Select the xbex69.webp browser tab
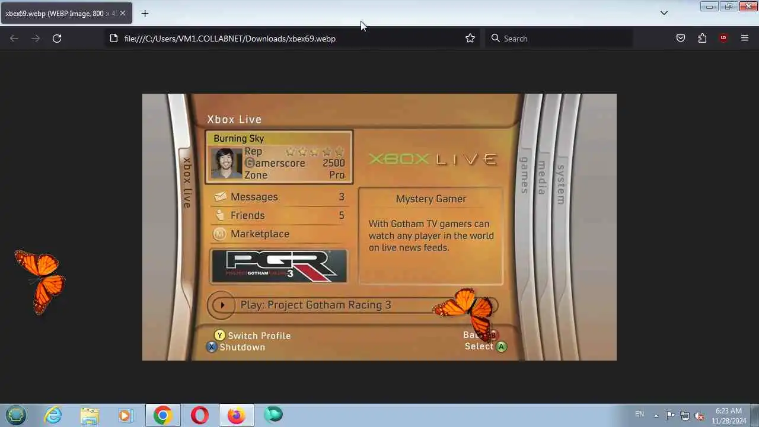The width and height of the screenshot is (759, 427). coord(66,13)
